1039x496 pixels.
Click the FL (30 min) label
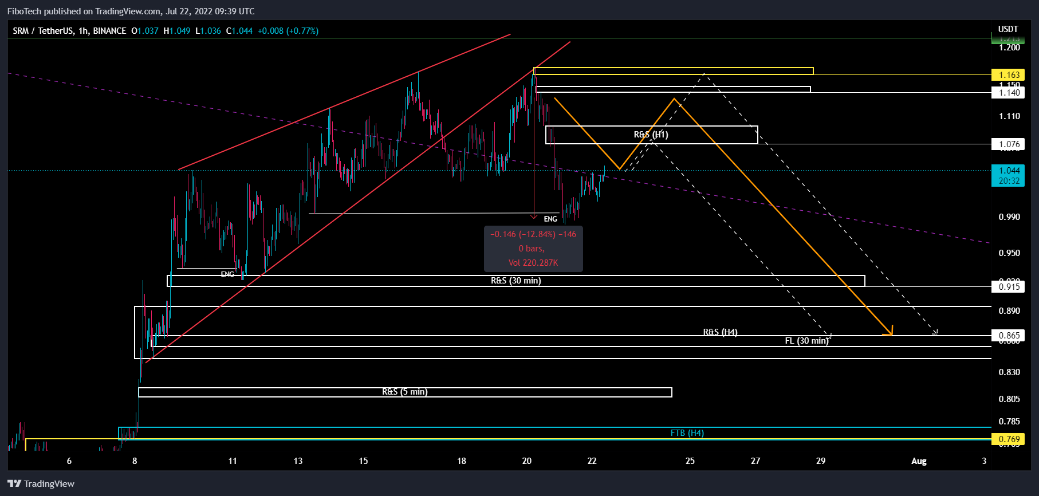[806, 341]
